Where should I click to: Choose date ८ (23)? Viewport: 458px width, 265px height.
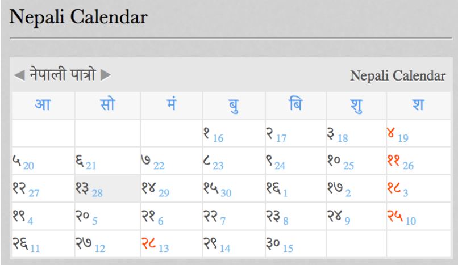(x=234, y=161)
